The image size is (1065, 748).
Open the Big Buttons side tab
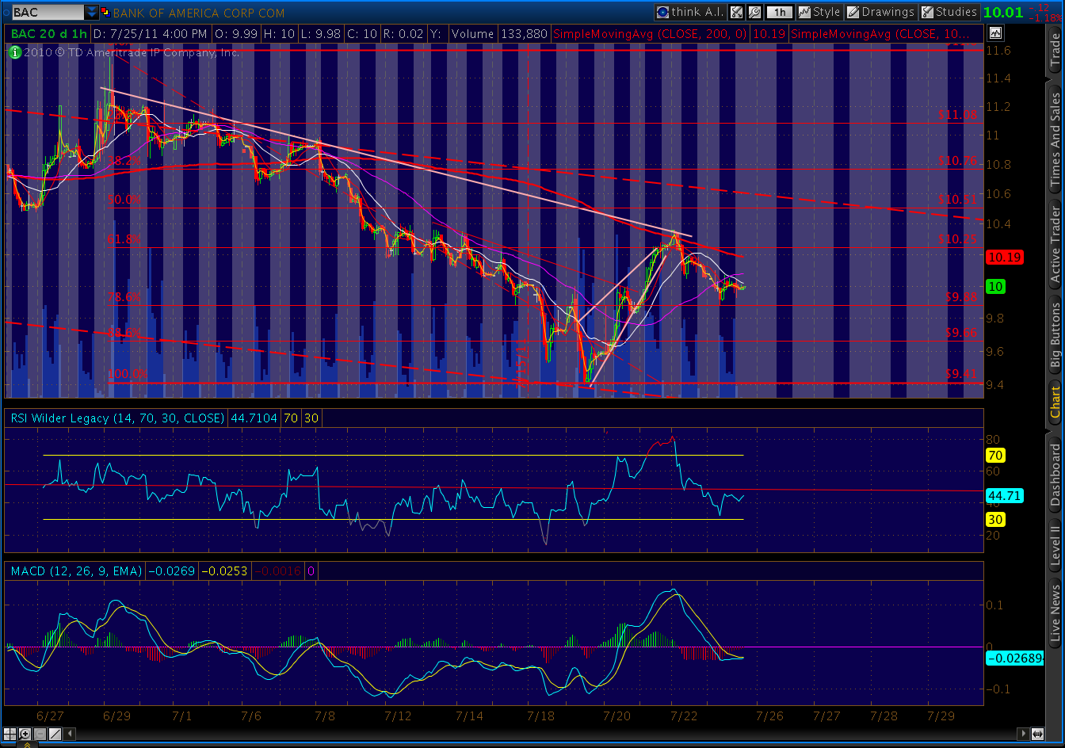click(x=1055, y=333)
